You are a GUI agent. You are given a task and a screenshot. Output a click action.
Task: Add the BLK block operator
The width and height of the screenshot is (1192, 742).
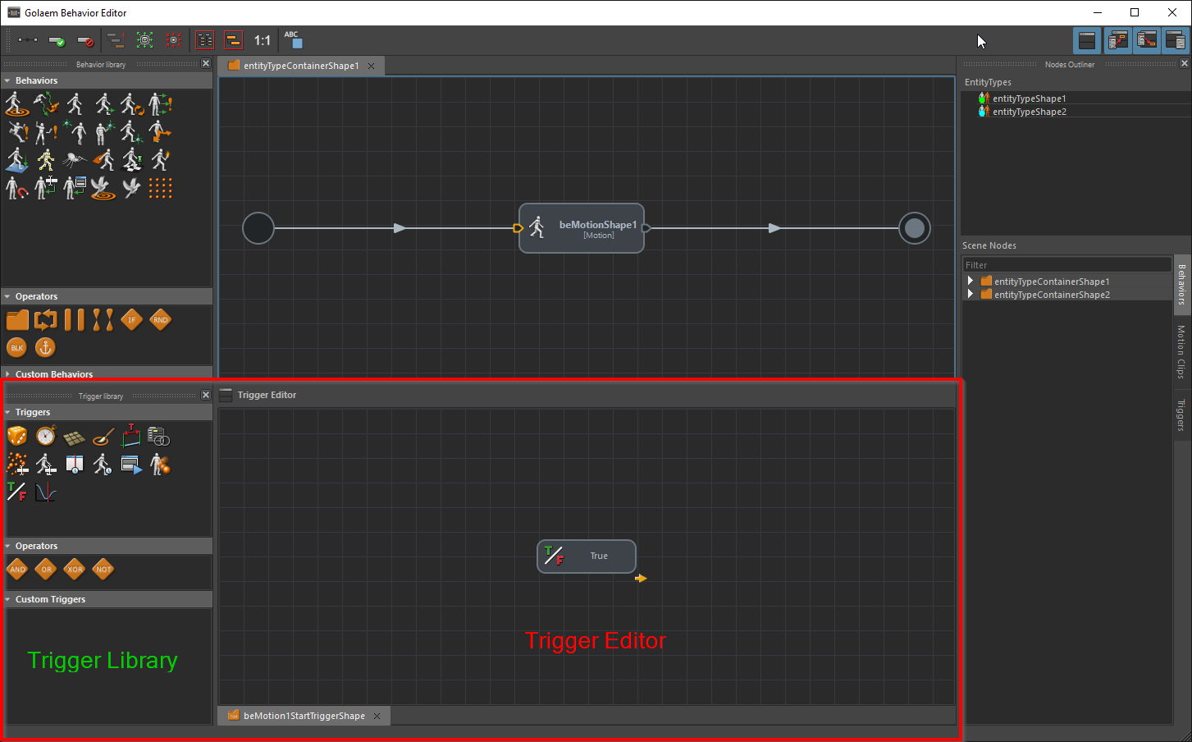tap(17, 347)
